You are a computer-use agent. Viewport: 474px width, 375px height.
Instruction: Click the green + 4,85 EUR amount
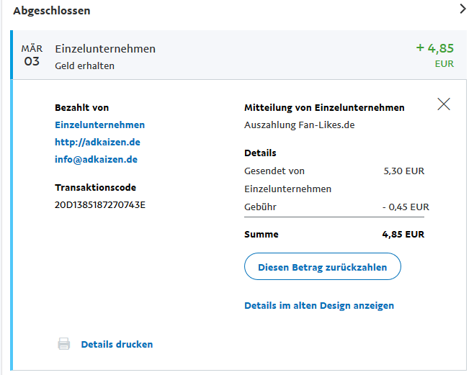[435, 49]
